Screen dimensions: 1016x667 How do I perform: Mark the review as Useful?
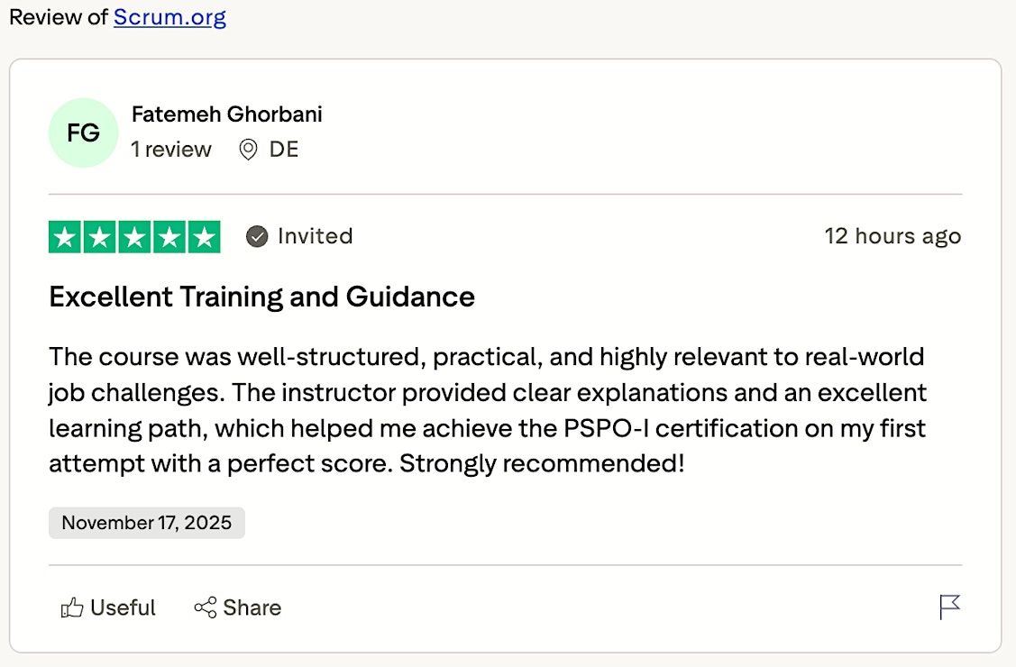click(108, 608)
